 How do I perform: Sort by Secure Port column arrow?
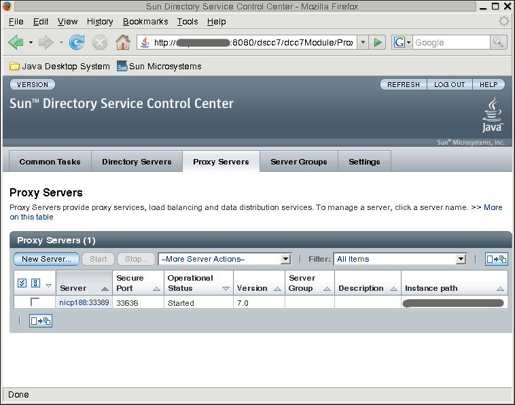click(x=157, y=289)
